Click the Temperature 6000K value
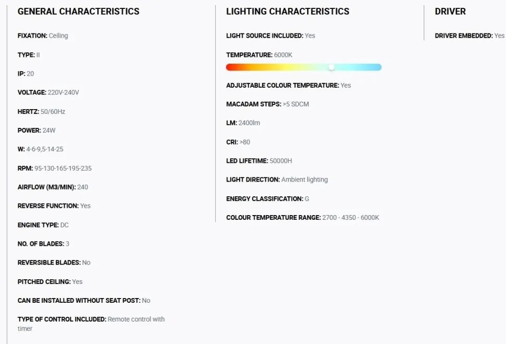Viewport: 506px width, 344px height. 283,55
